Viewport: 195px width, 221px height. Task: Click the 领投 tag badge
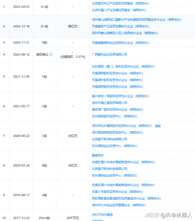pos(158,126)
